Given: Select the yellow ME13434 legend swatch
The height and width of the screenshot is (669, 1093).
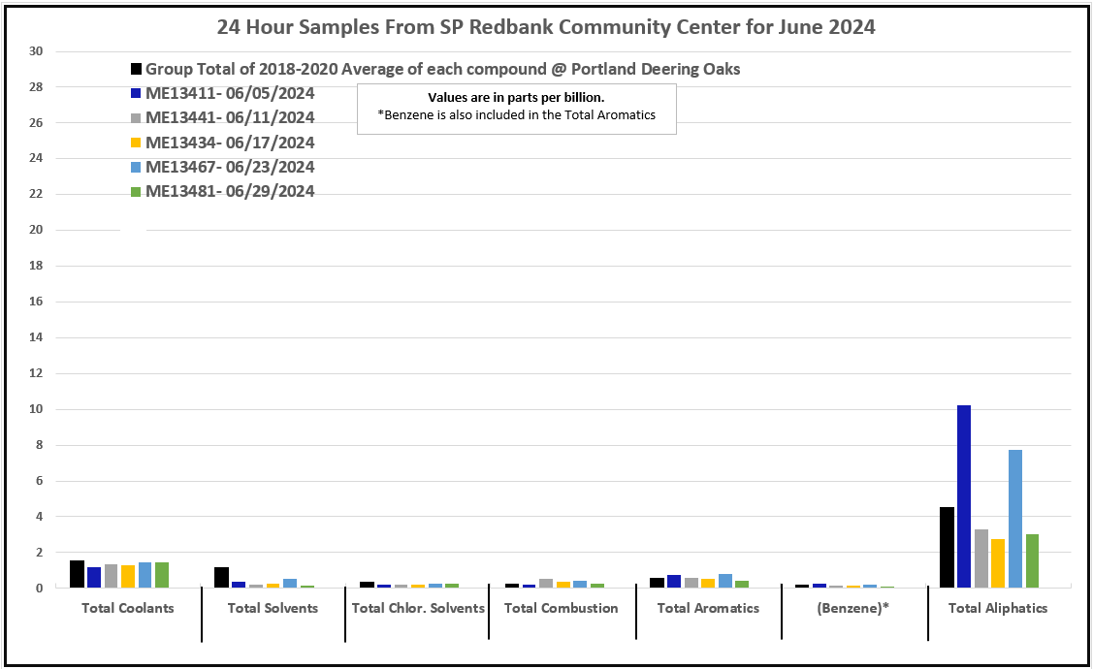Looking at the screenshot, I should point(137,143).
